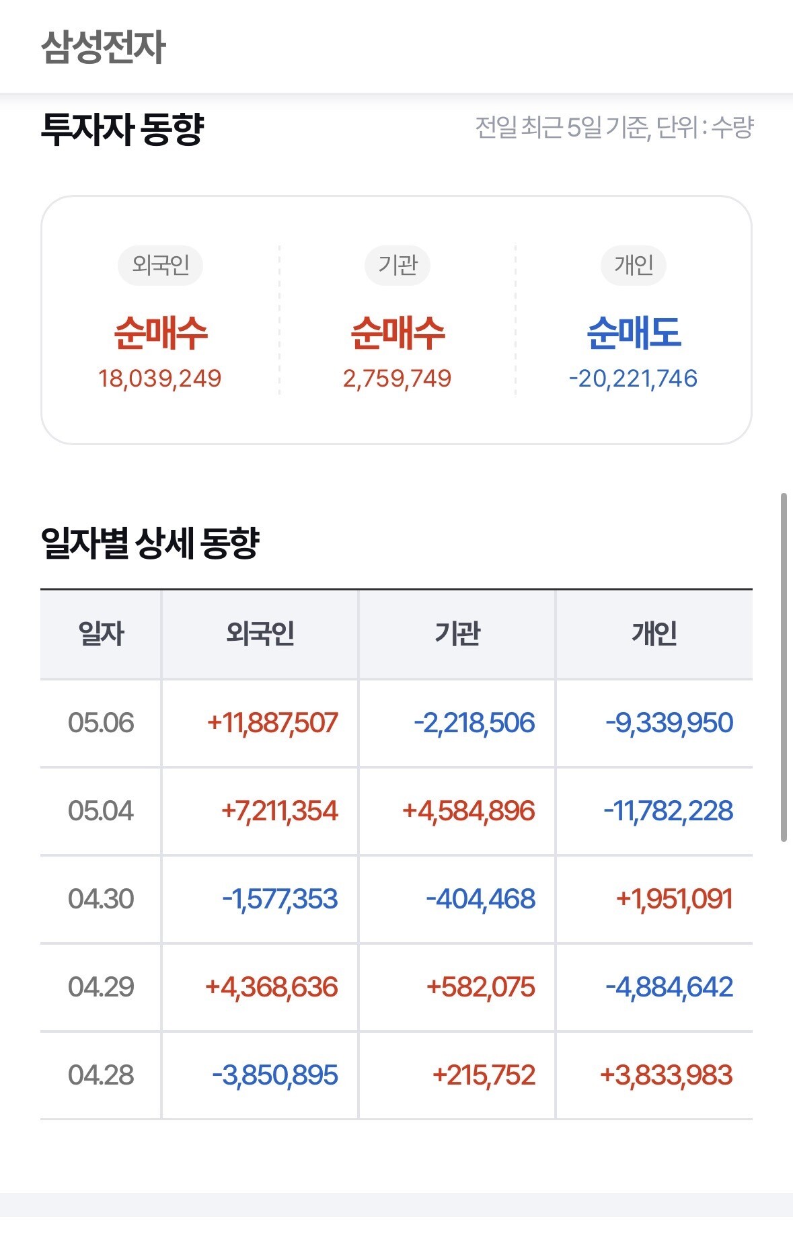Click the 일자별 상세 동향 heading

(x=150, y=543)
